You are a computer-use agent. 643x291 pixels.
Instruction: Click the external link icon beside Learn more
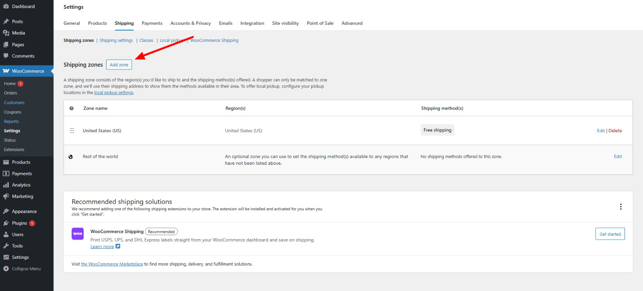tap(118, 246)
